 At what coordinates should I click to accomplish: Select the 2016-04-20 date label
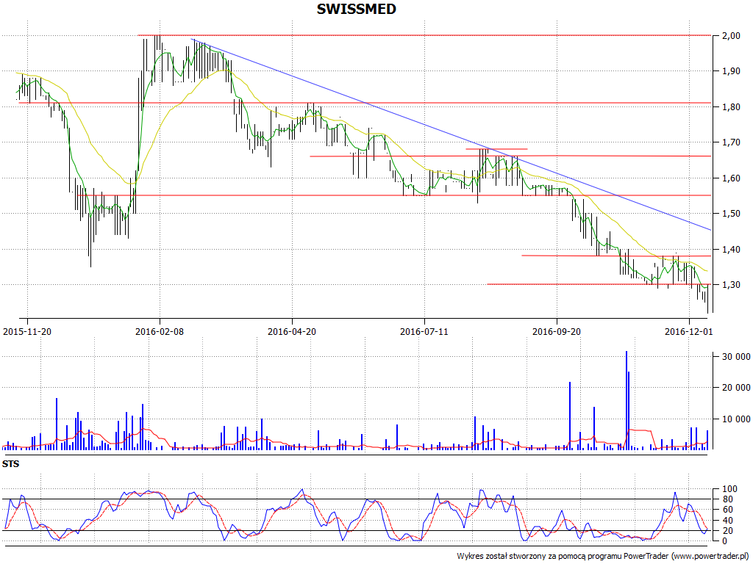click(292, 331)
